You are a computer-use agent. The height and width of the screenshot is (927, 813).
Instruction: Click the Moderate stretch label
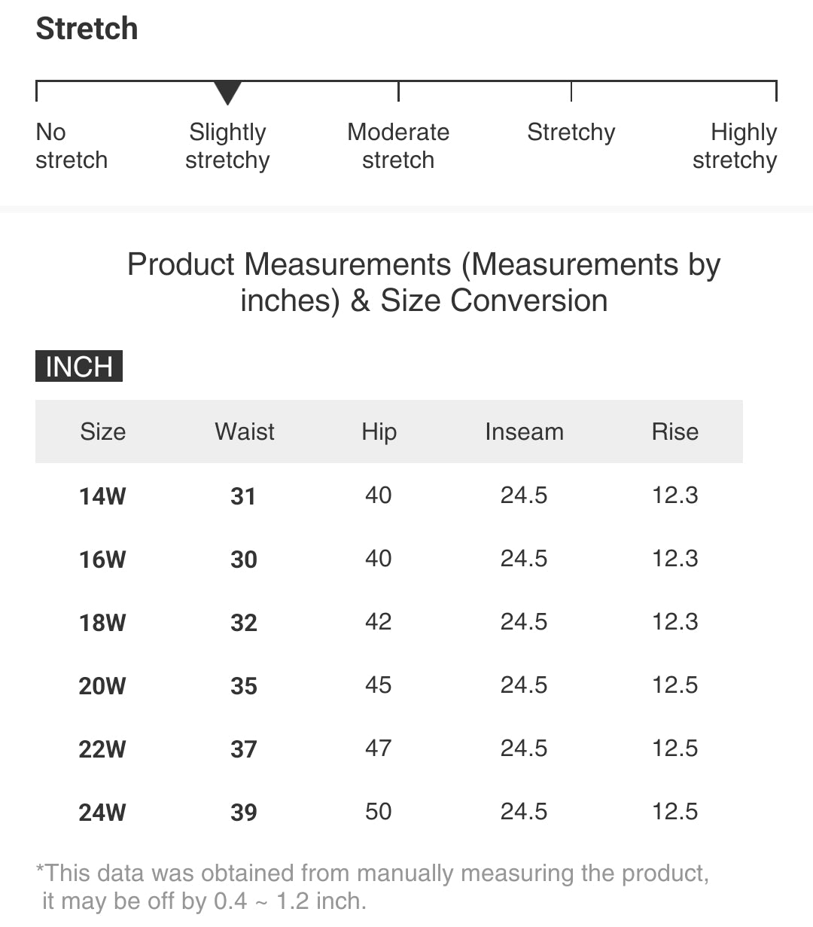[398, 146]
